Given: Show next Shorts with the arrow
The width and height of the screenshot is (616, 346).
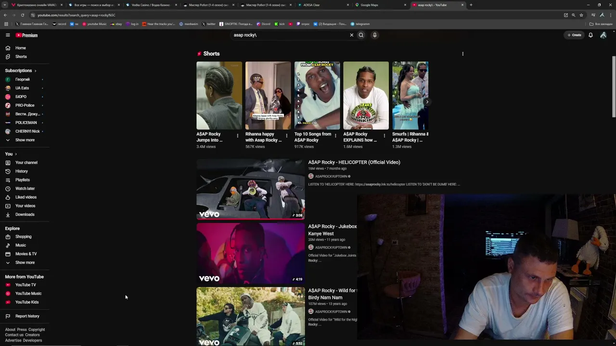Looking at the screenshot, I should [427, 102].
